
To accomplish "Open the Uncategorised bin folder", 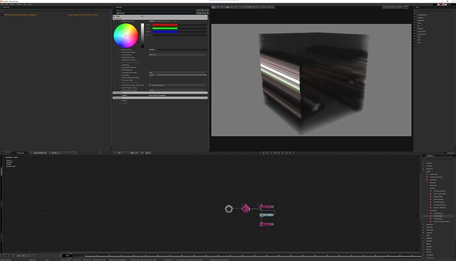I will [x=422, y=15].
